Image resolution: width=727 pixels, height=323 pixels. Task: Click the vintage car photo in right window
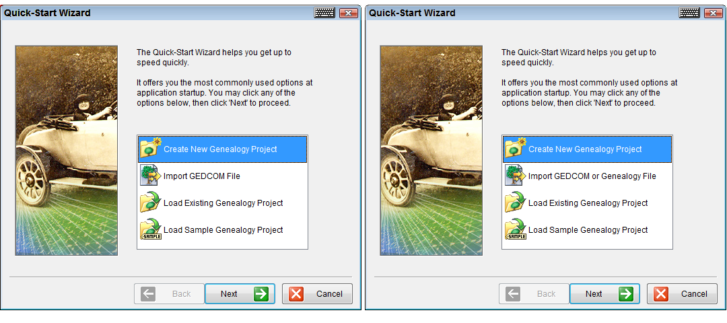click(431, 150)
